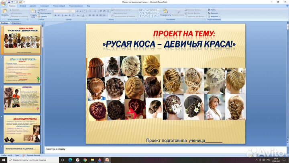The image size is (289, 163).
Task: Select the text box shape in shapes gallery
Action: tap(140, 10)
